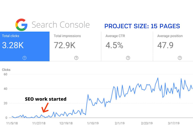Click the Search Console title text
The width and height of the screenshot is (193, 130).
[x=60, y=25]
